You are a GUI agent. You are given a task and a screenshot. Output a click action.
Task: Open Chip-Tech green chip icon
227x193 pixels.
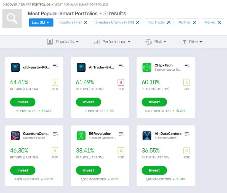(x=147, y=67)
